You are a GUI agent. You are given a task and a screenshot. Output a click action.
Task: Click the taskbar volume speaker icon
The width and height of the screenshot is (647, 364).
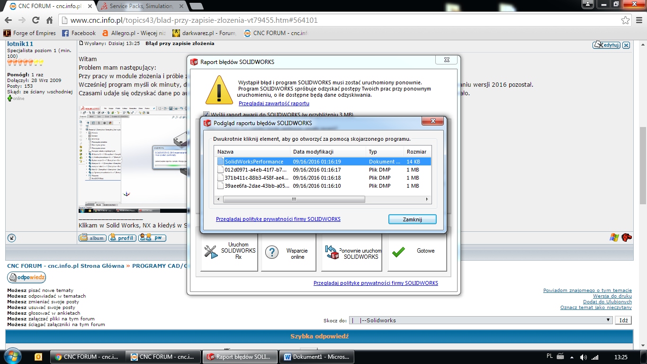click(x=584, y=357)
